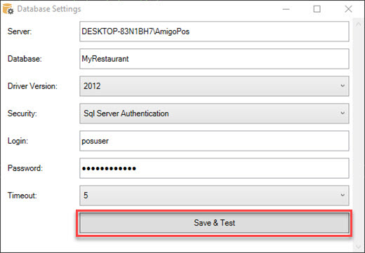Click into the MyRestaurant database field

click(x=214, y=59)
